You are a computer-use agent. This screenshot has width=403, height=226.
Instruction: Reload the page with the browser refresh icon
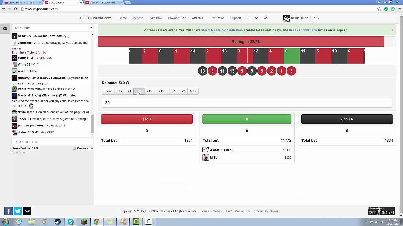point(16,9)
